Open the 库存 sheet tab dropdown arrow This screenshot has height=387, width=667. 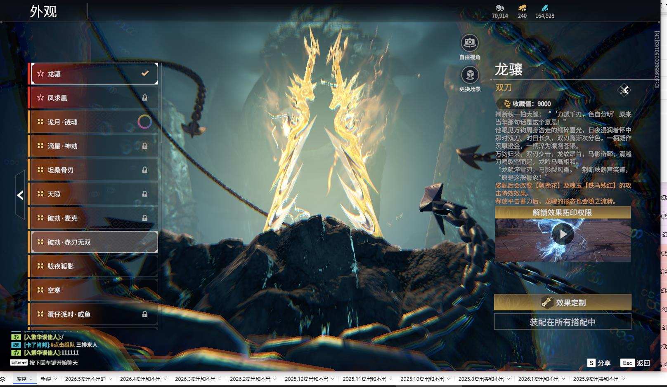coord(31,379)
